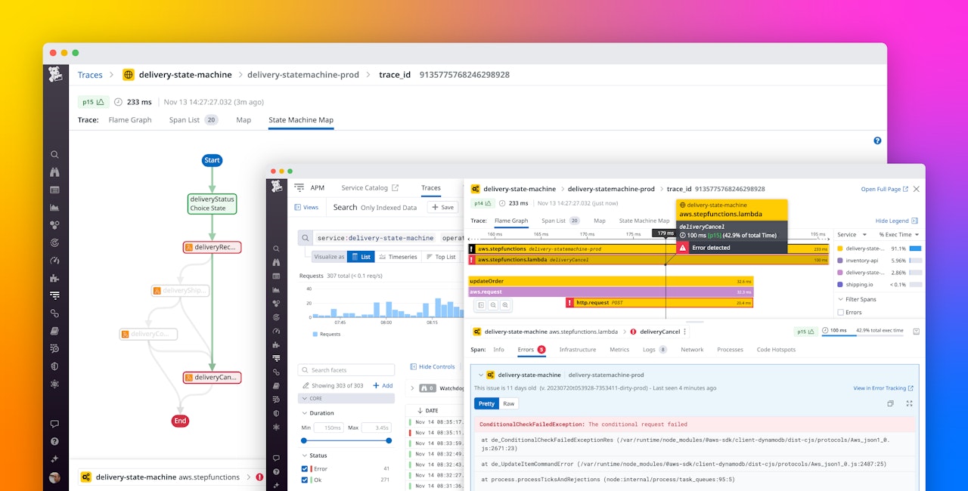Viewport: 968px width, 491px height.
Task: Click the Datadog logo in the back window
Action: point(55,75)
